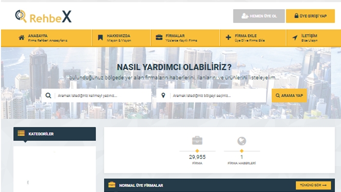Click the add-user icon in HEMEN ÜYE OL
This screenshot has height=192, width=341.
click(x=245, y=16)
